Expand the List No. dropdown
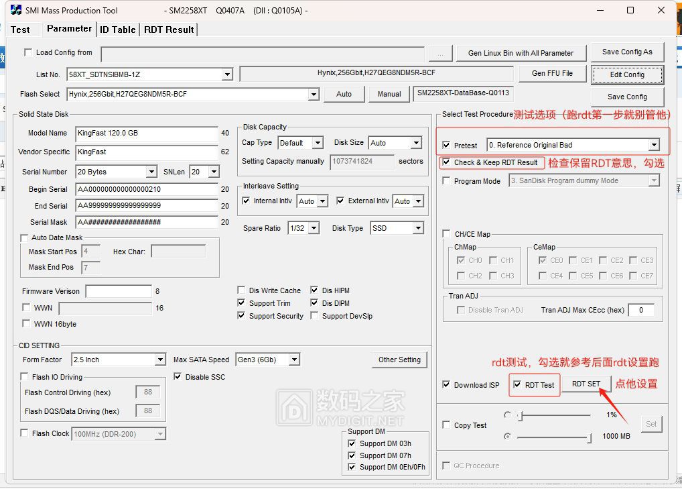682x489 pixels. point(227,74)
